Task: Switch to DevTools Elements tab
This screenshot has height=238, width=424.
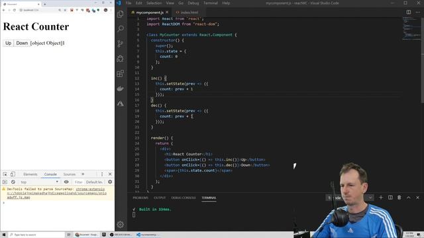Action: 30,174
